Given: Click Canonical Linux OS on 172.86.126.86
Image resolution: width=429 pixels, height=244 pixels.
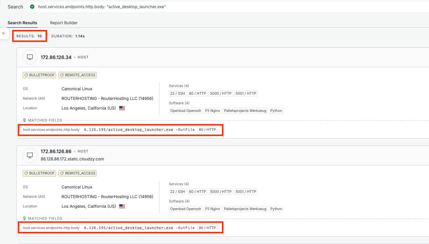Looking at the screenshot, I should (77, 187).
